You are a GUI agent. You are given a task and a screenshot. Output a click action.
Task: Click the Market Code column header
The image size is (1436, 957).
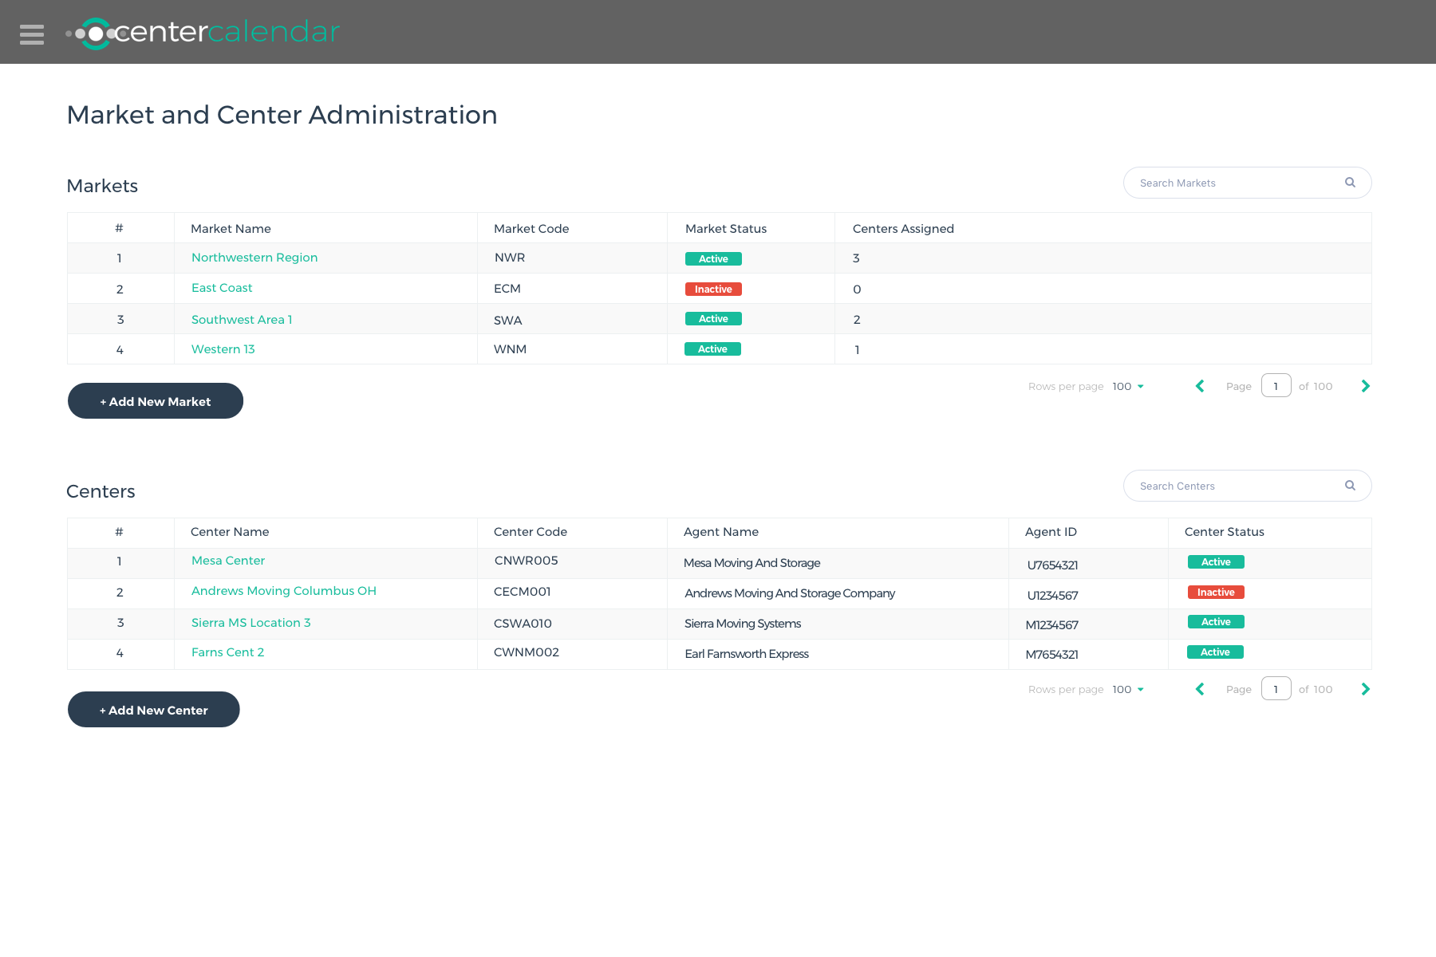(531, 229)
